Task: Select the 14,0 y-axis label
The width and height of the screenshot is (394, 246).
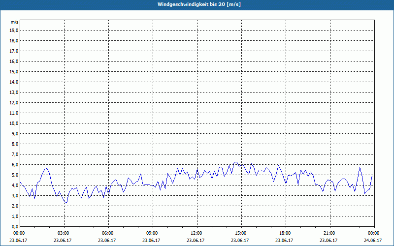Action: (14, 82)
